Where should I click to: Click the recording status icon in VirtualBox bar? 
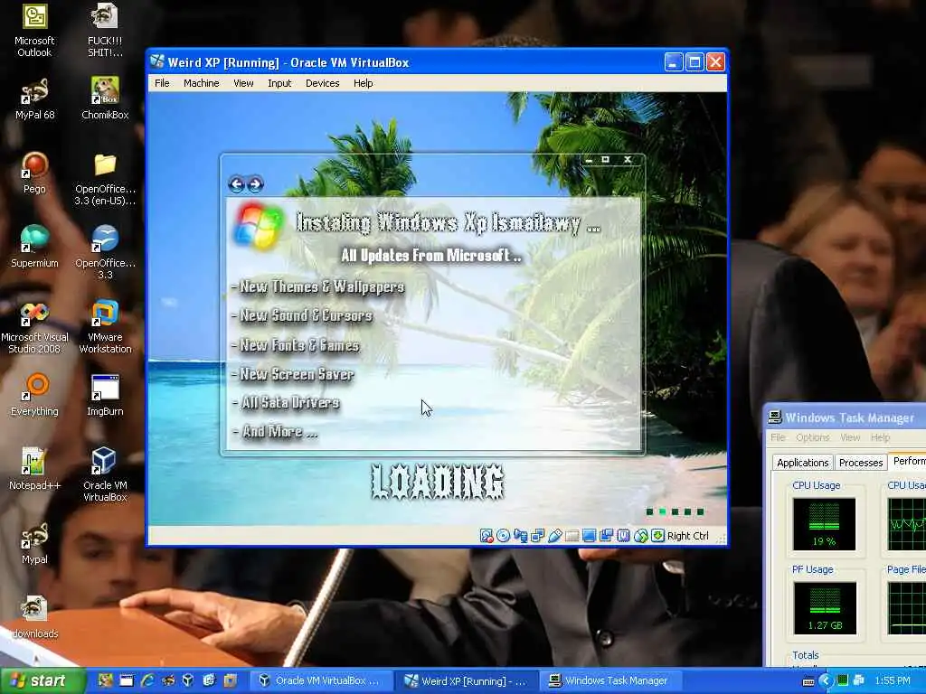[x=606, y=536]
